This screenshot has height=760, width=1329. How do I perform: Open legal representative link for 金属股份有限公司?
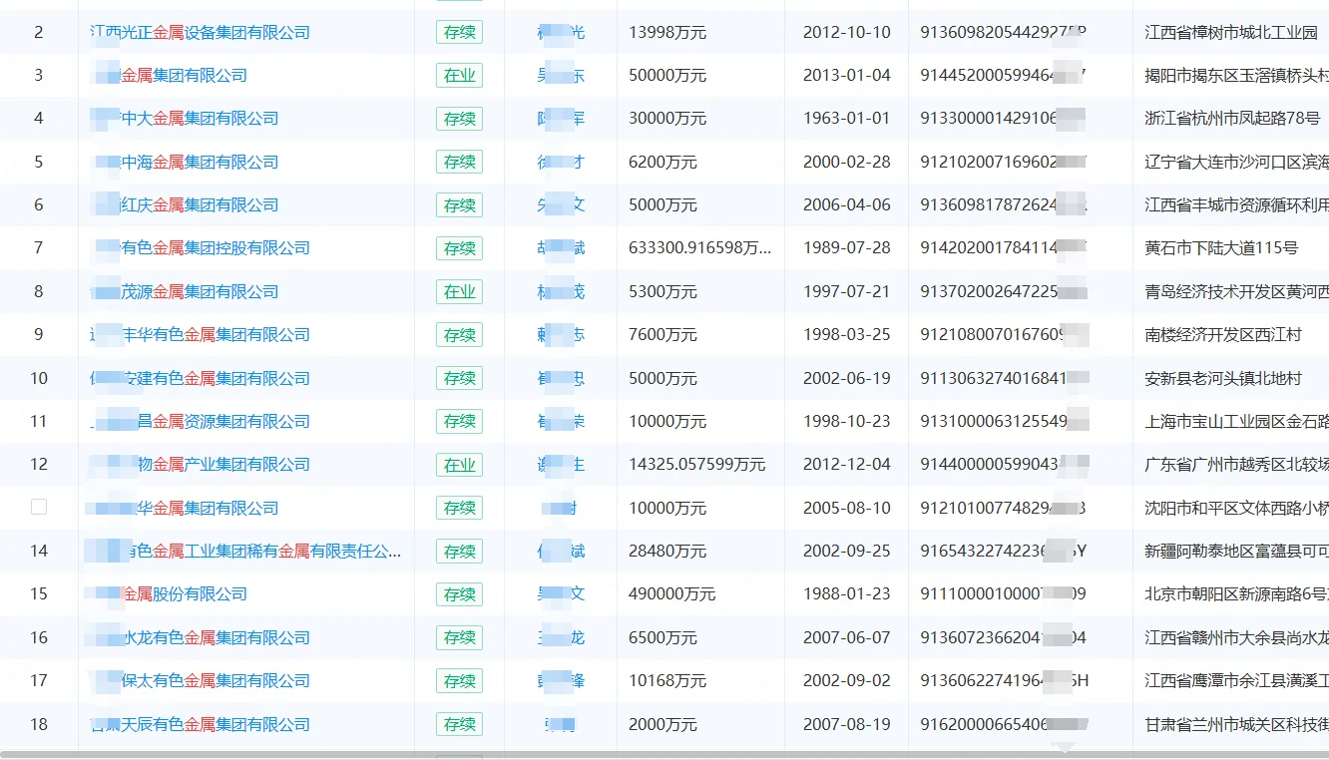click(561, 593)
